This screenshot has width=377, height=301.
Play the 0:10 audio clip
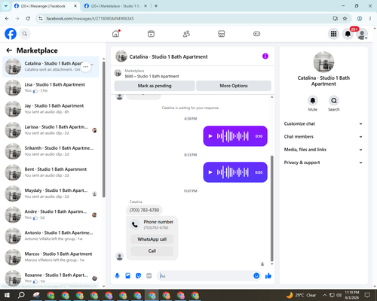210,136
